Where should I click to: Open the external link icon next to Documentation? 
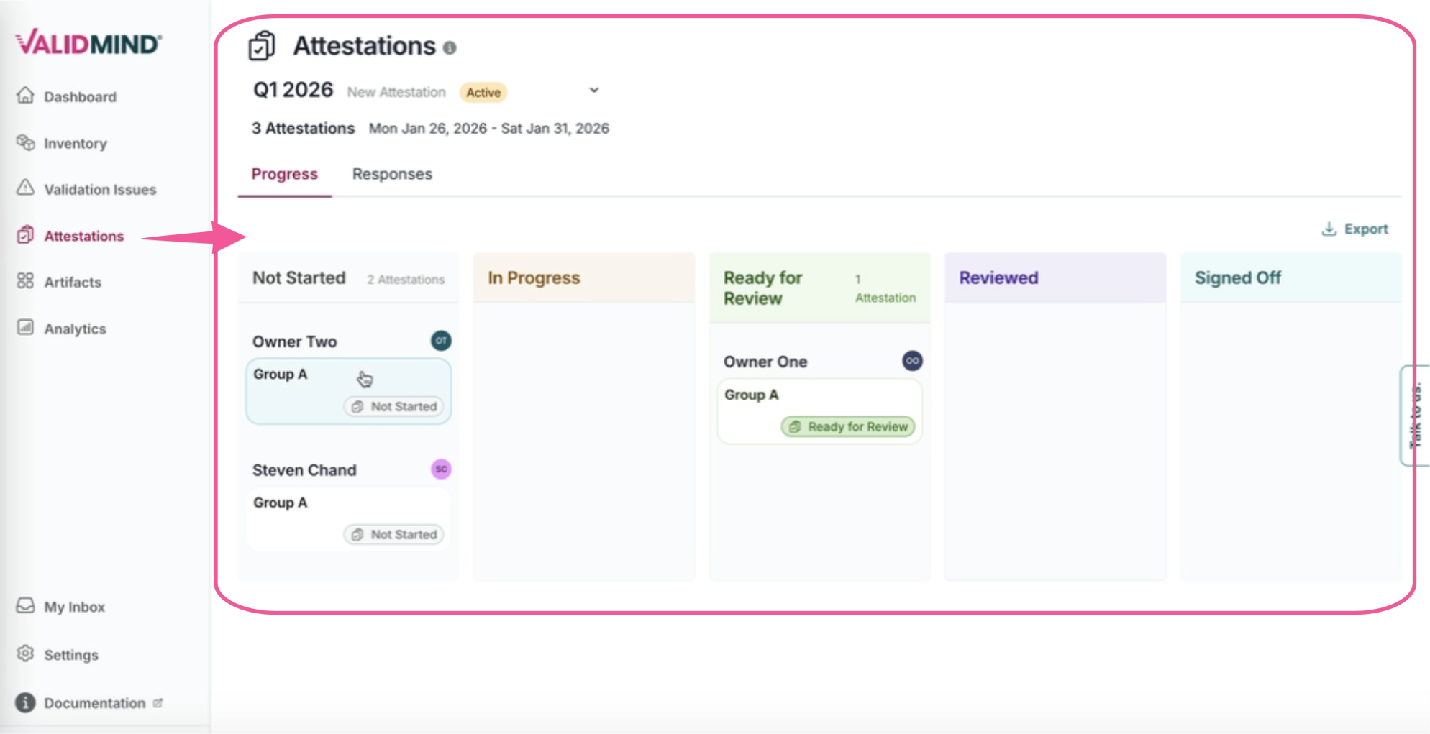pos(158,702)
